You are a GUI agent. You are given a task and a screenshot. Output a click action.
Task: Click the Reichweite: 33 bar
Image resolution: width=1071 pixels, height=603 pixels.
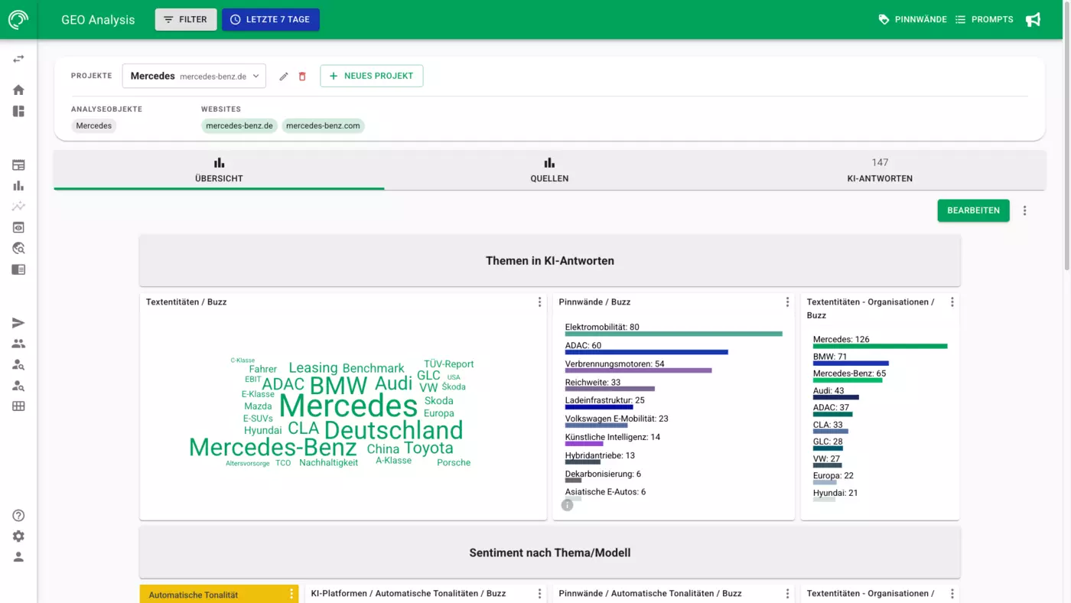pos(610,389)
